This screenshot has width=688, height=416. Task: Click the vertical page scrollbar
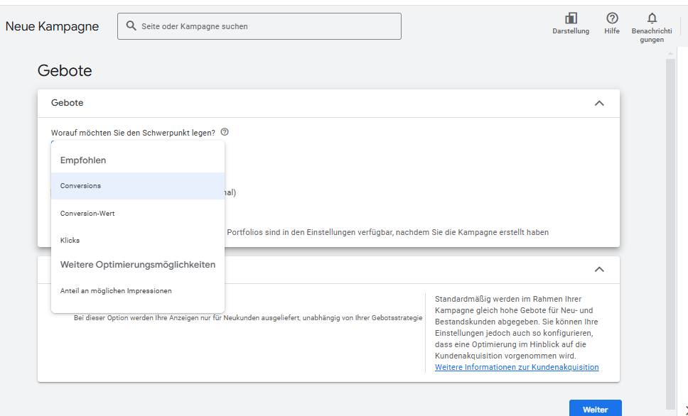tap(670, 234)
